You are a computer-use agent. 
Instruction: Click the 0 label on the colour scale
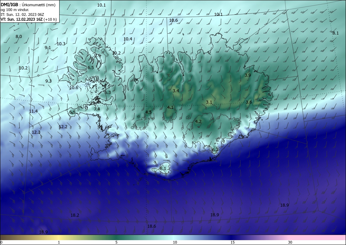[x=1, y=243]
